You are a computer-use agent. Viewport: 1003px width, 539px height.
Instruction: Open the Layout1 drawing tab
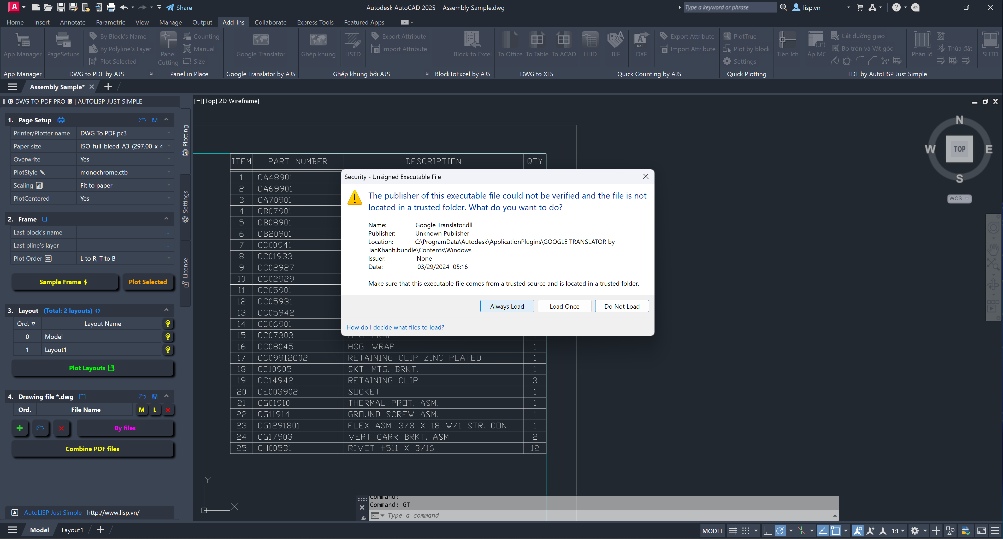pyautogui.click(x=72, y=530)
